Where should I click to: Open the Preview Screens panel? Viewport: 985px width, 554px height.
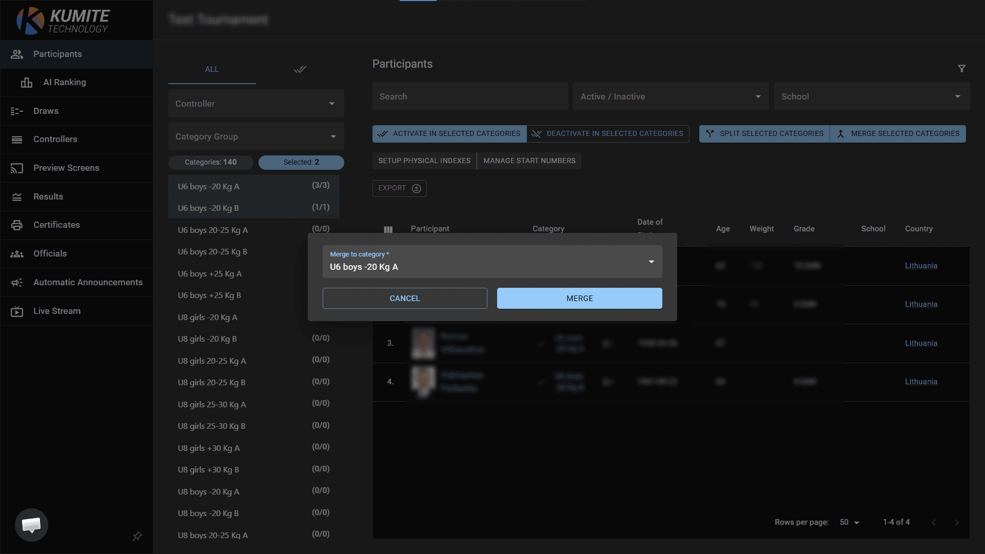(67, 168)
